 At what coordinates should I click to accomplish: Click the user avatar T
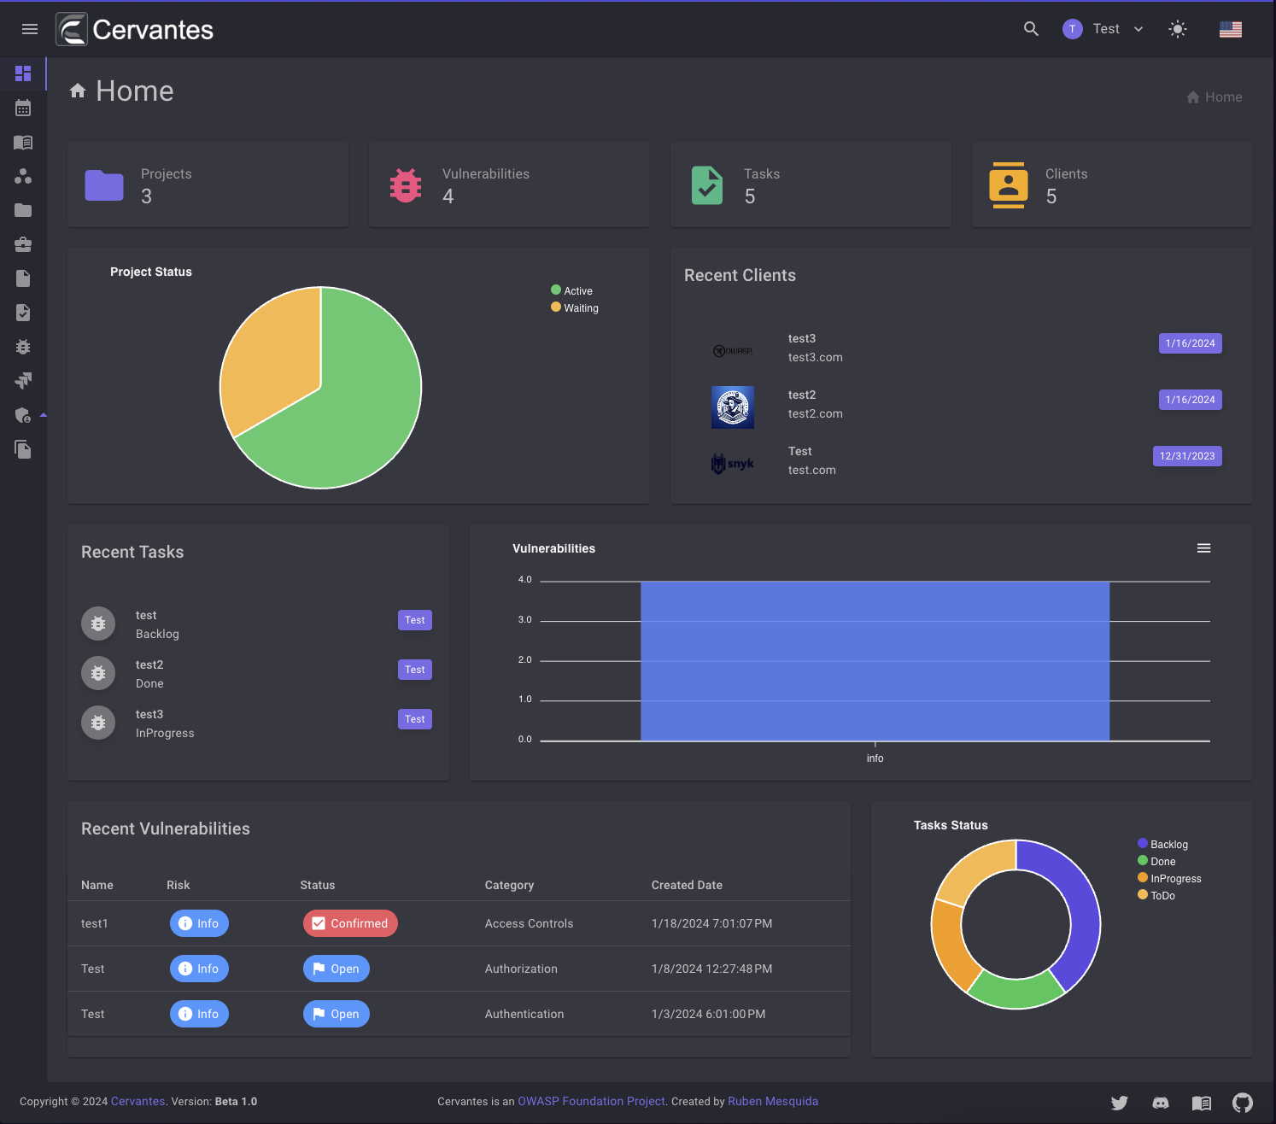[x=1073, y=29]
